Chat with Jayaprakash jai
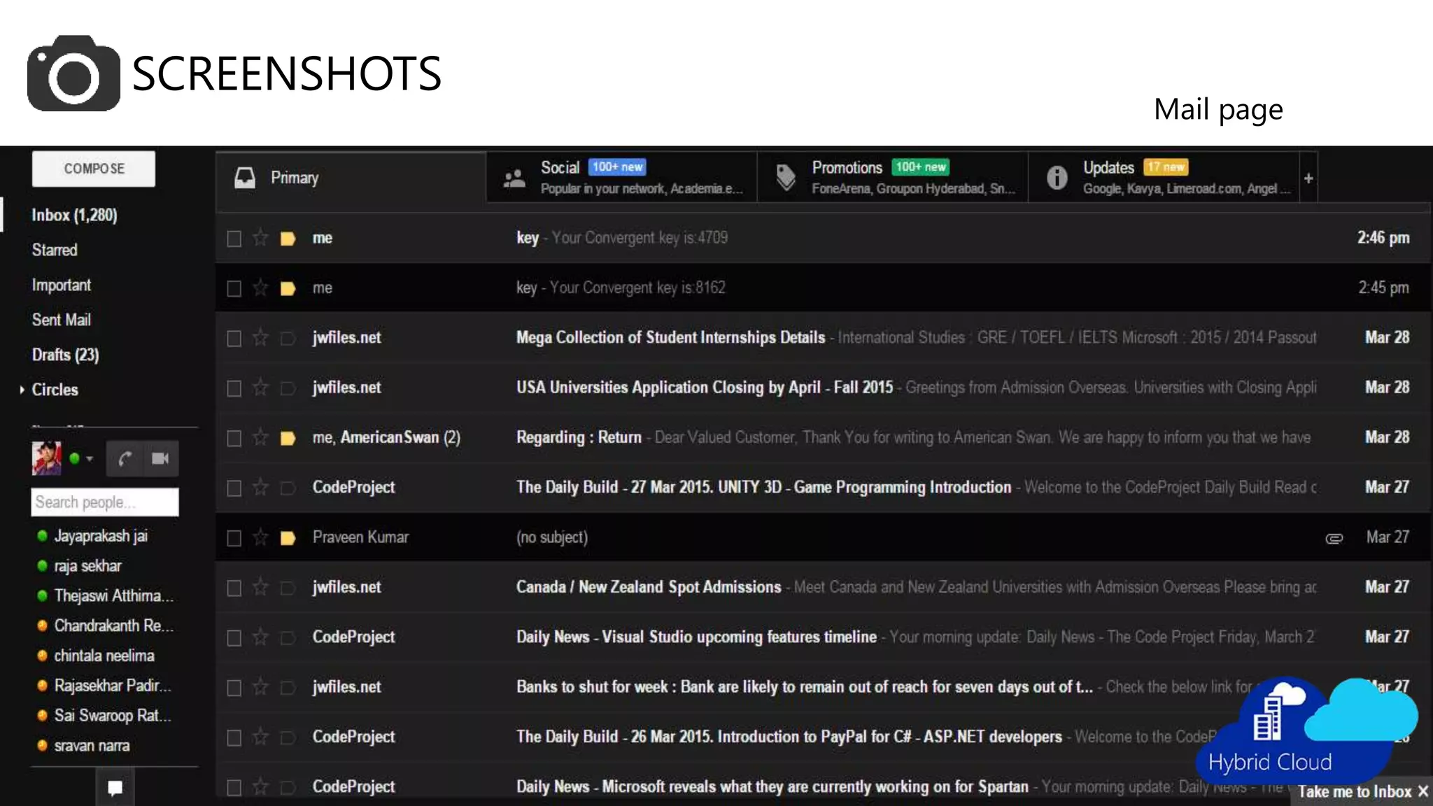This screenshot has height=806, width=1433. click(x=101, y=536)
